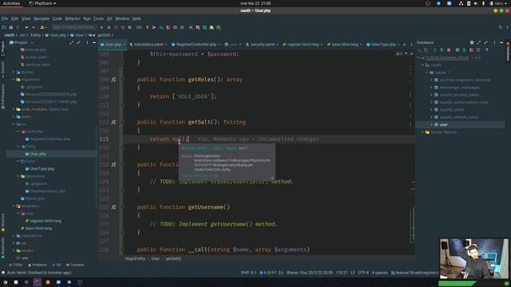Viewport: 511px width, 287px height.
Task: Click the gutter implements icon beside getRoles
Action: tap(113, 80)
